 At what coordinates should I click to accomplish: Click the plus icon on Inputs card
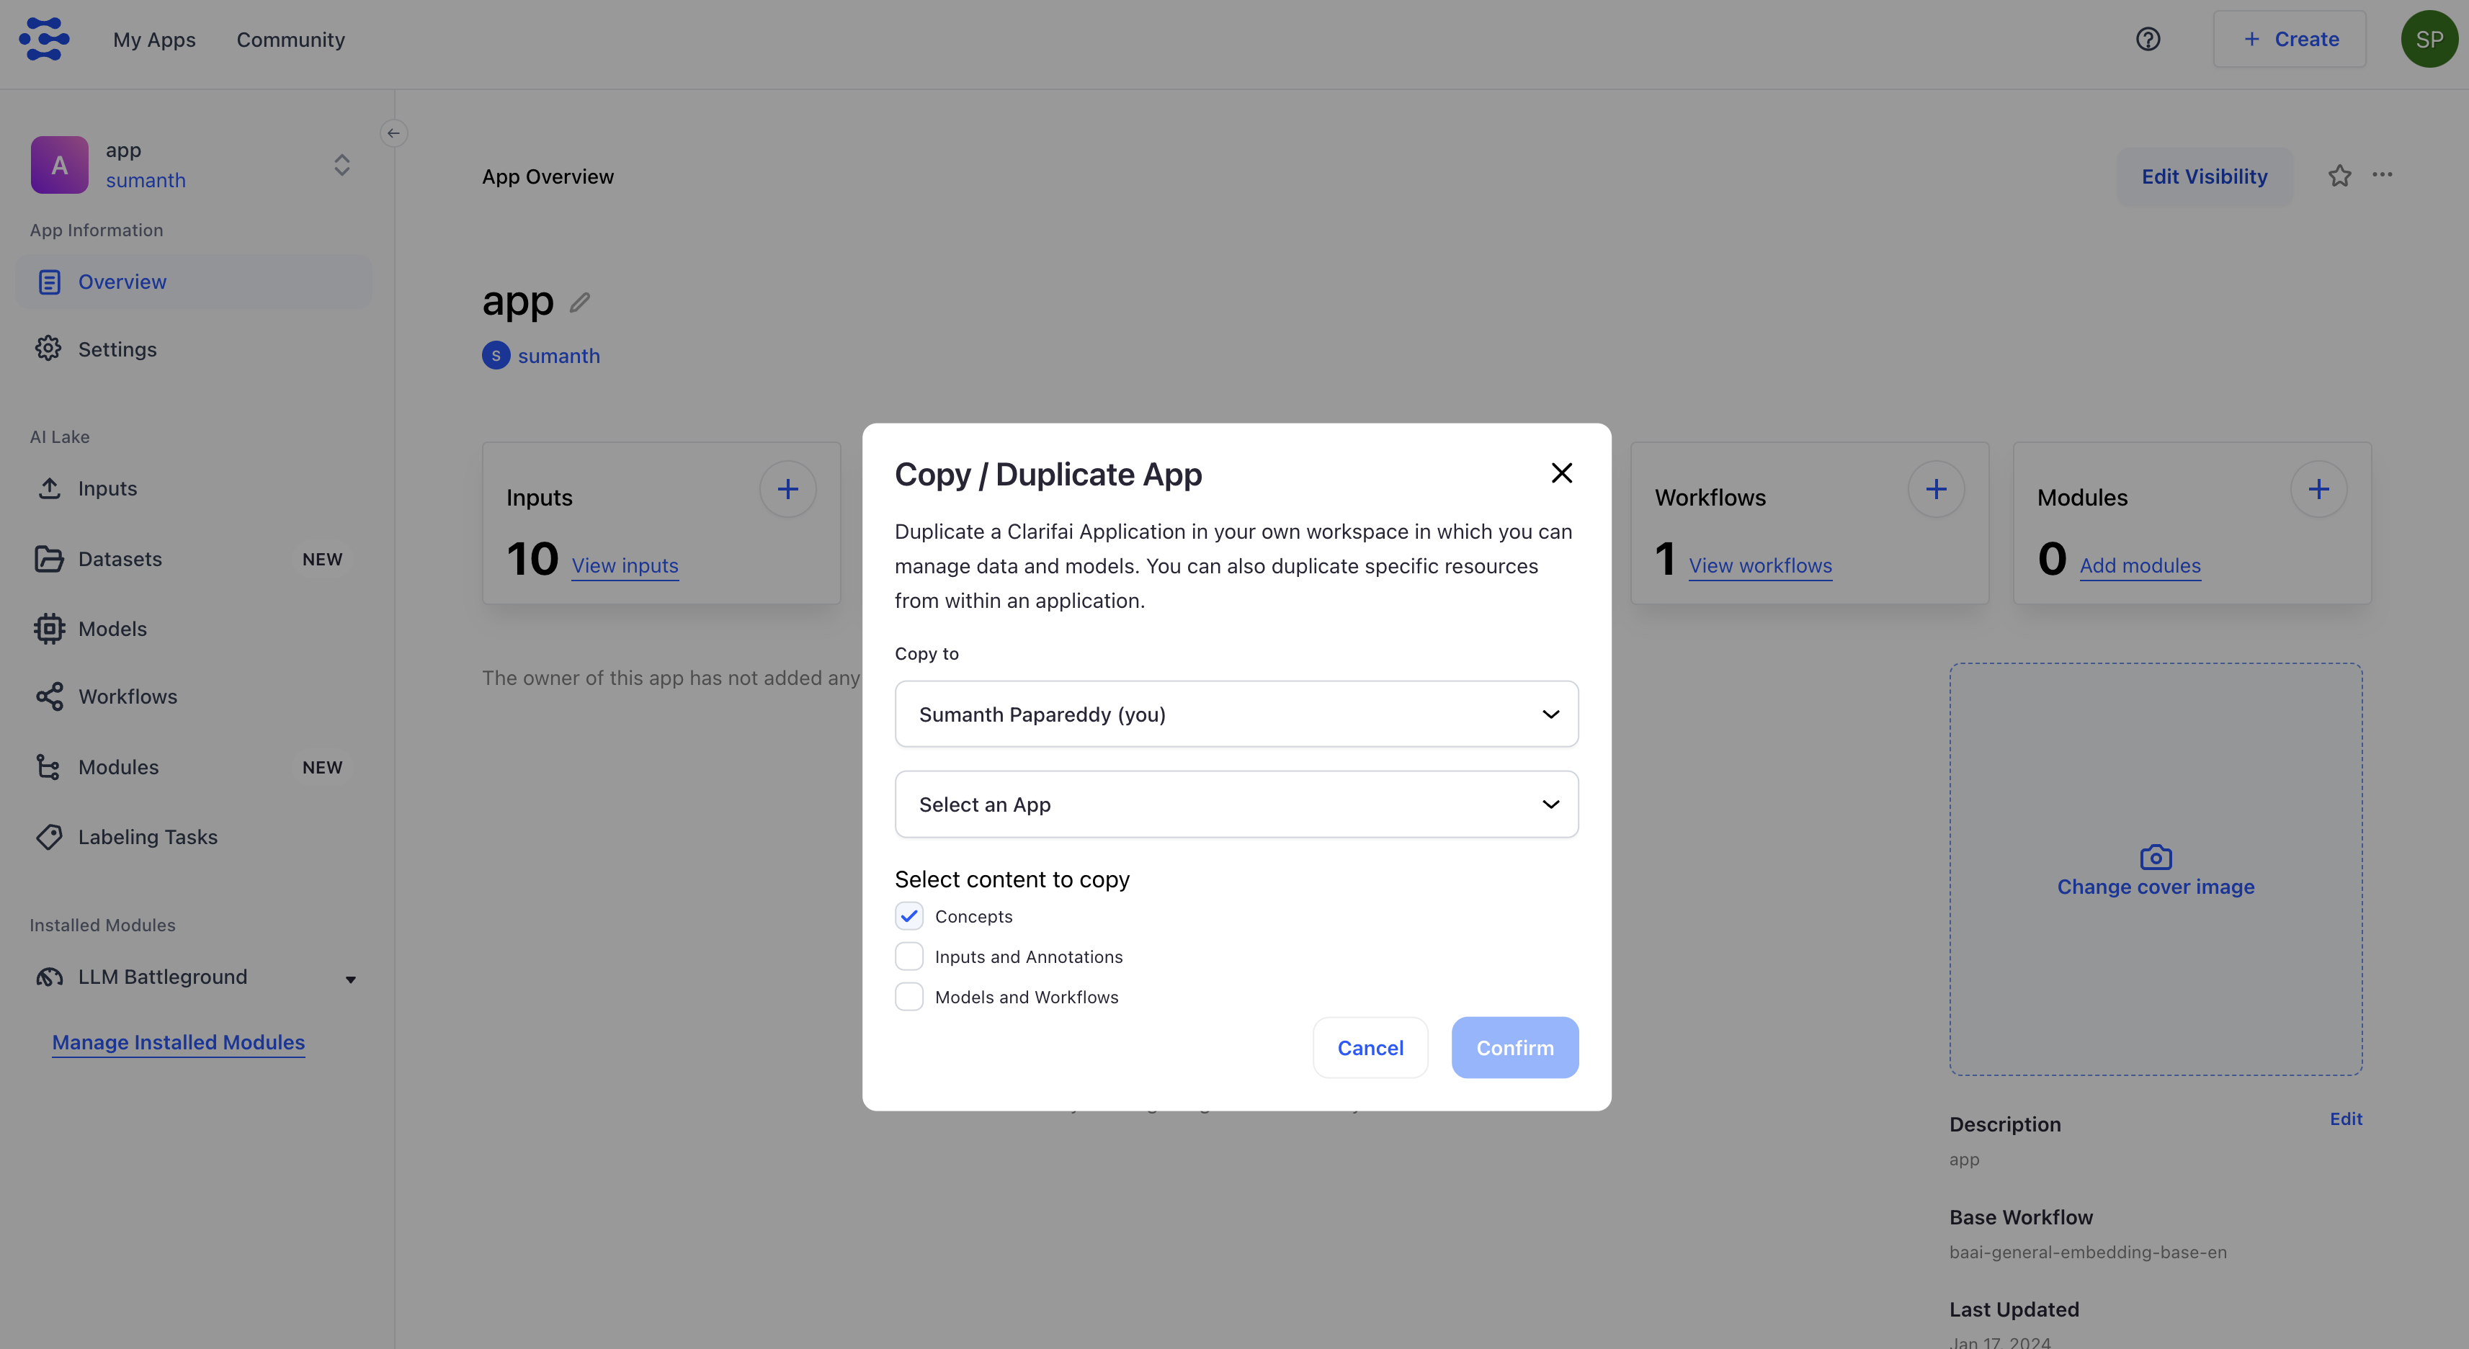click(787, 490)
